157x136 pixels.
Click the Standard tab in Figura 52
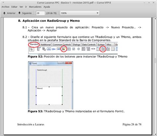point(34,44)
